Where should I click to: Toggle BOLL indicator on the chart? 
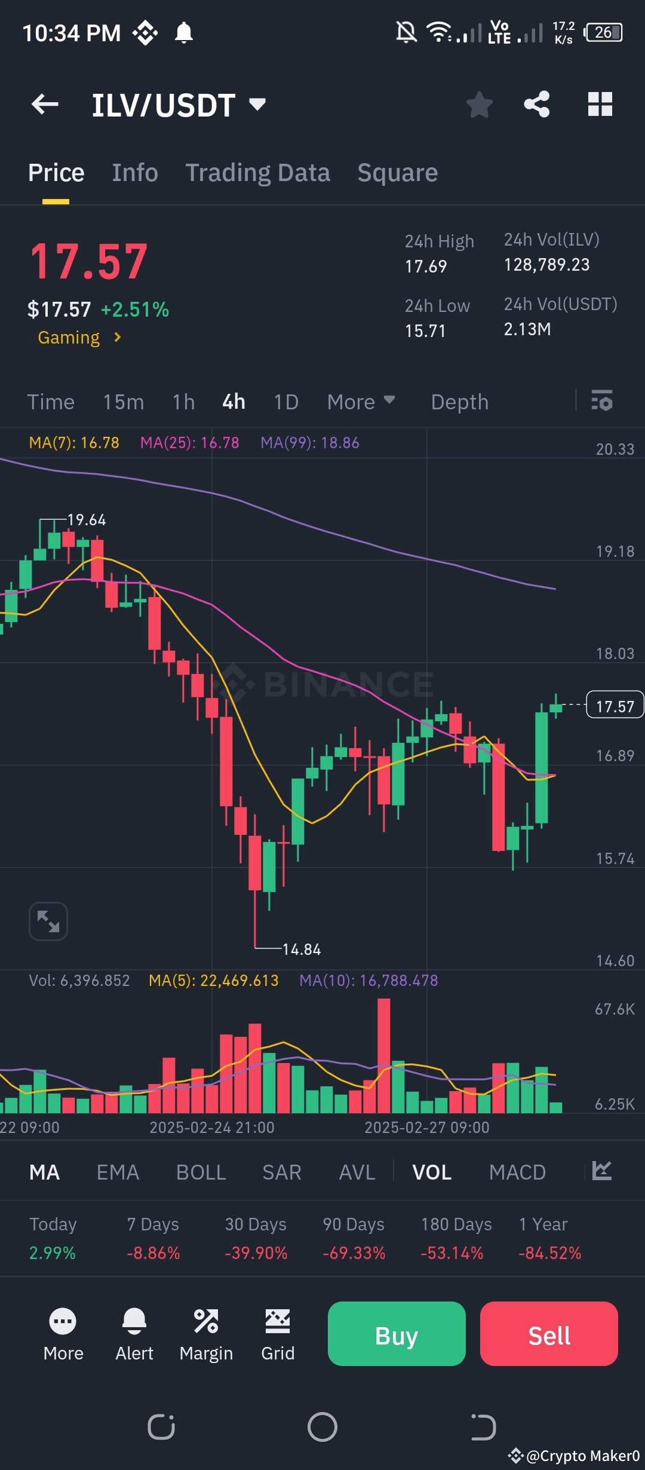(x=200, y=1172)
